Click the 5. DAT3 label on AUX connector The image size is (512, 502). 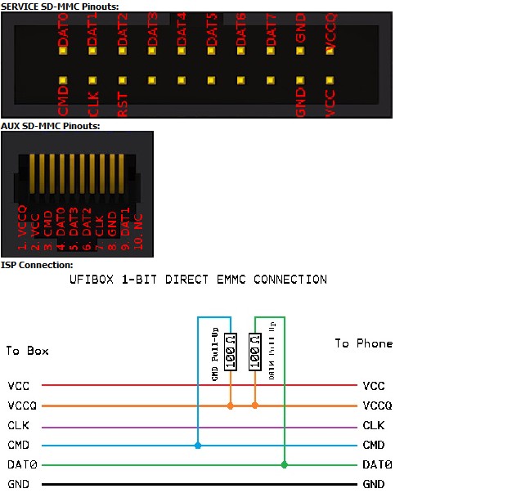click(x=74, y=229)
